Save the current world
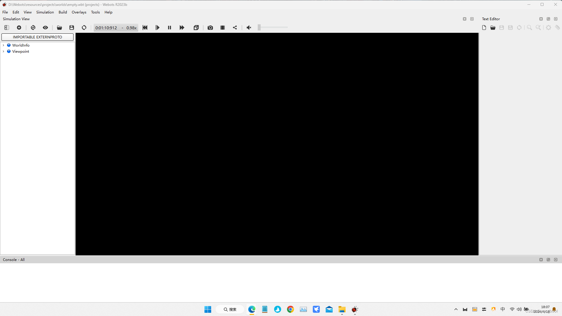 coord(72,28)
